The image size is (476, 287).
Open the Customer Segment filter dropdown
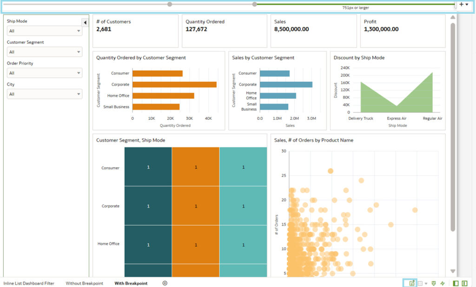45,52
